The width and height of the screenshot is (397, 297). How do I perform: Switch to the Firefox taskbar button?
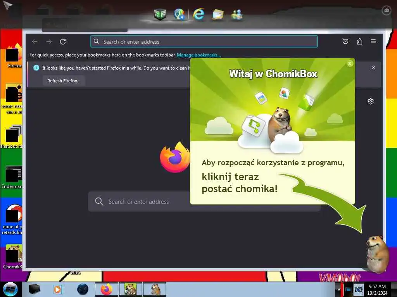click(107, 289)
